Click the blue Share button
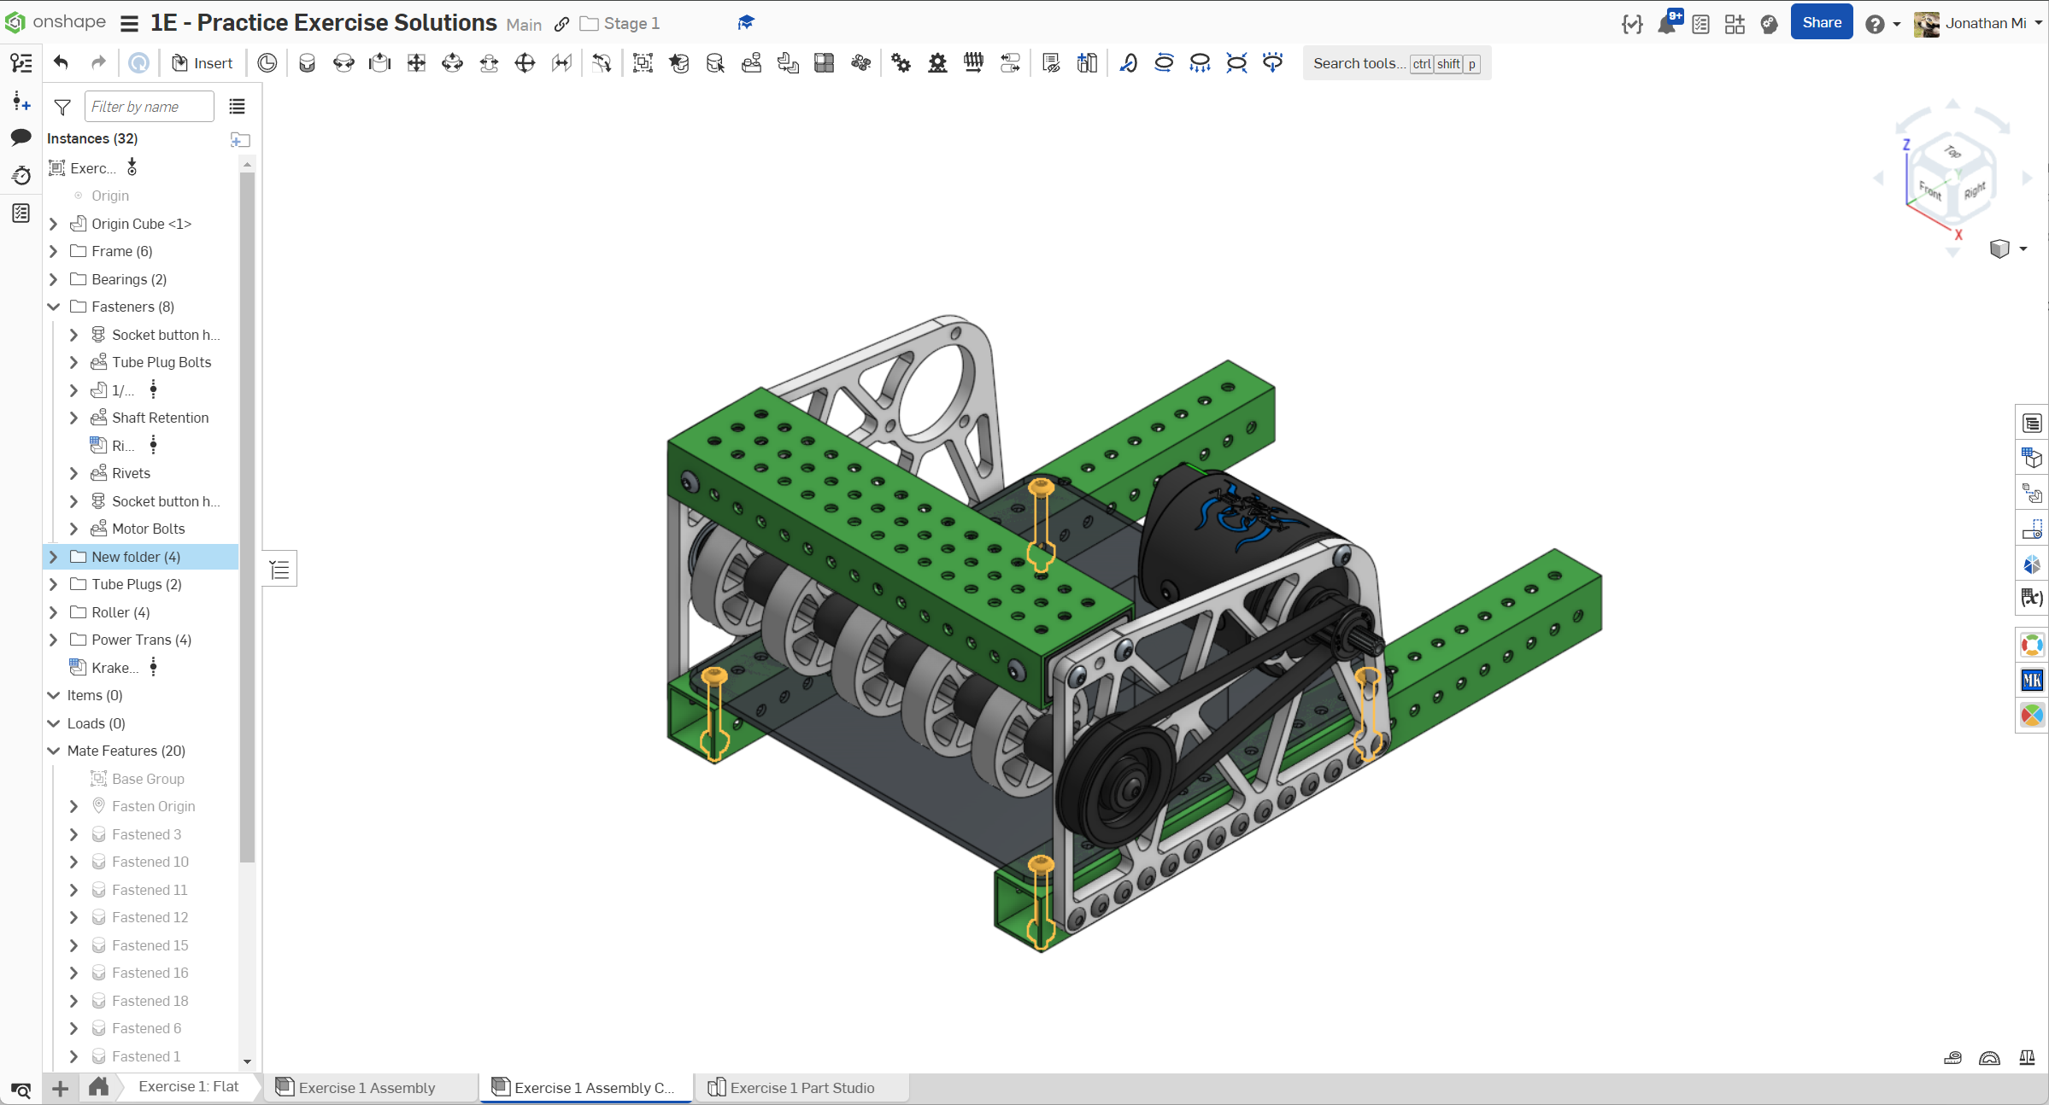This screenshot has height=1105, width=2049. 1821,23
